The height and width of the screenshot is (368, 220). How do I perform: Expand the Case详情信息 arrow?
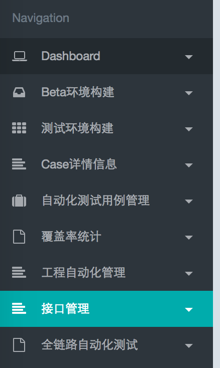pos(189,165)
